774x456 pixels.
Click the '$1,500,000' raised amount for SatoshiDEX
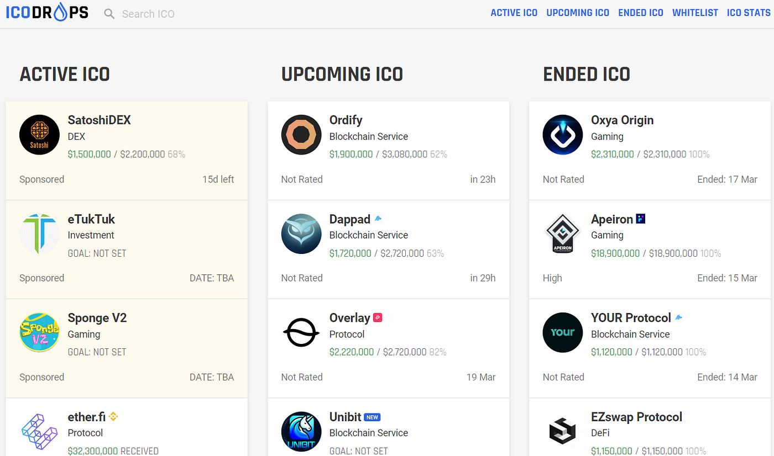pos(90,155)
